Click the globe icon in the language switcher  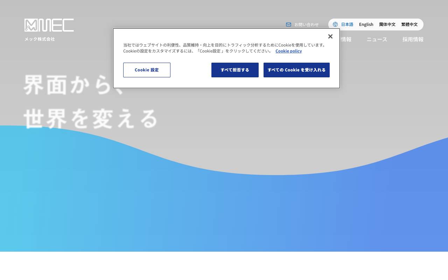pyautogui.click(x=335, y=24)
